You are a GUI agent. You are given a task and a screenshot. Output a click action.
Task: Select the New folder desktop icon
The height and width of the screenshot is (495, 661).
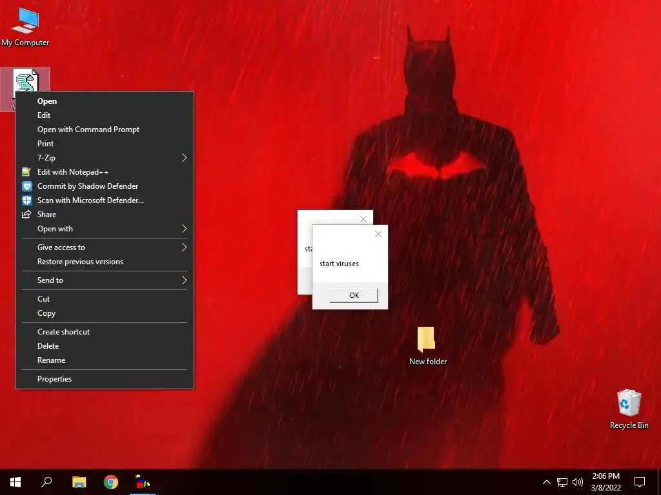427,346
